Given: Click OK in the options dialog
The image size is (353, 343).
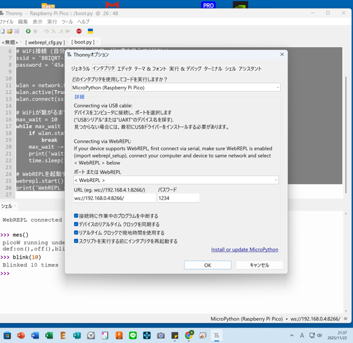Looking at the screenshot, I should [x=207, y=265].
